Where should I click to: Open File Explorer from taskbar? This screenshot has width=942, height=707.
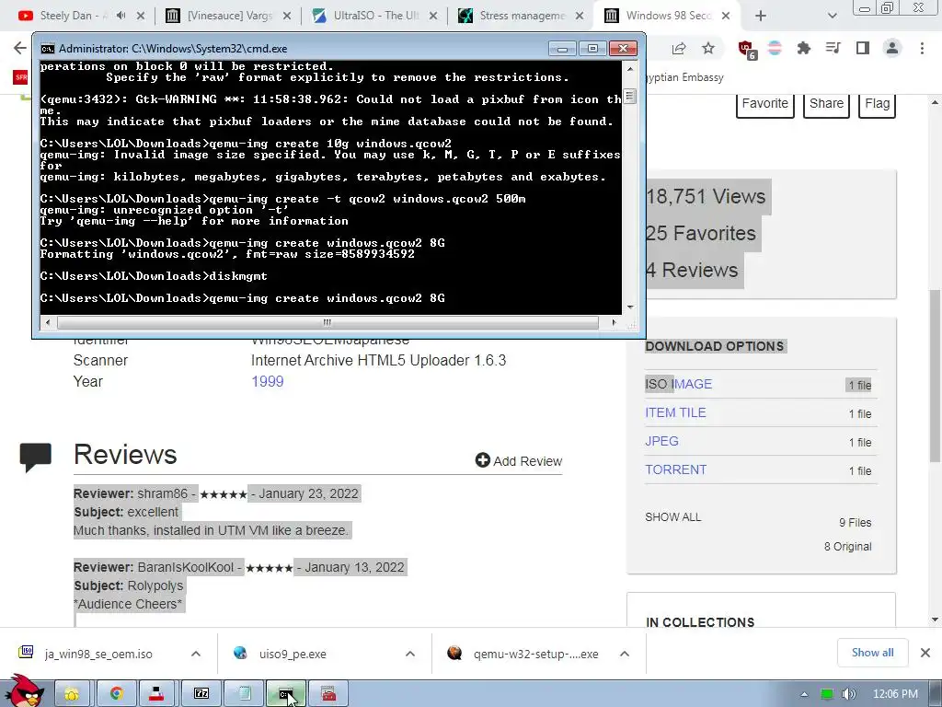[x=72, y=694]
